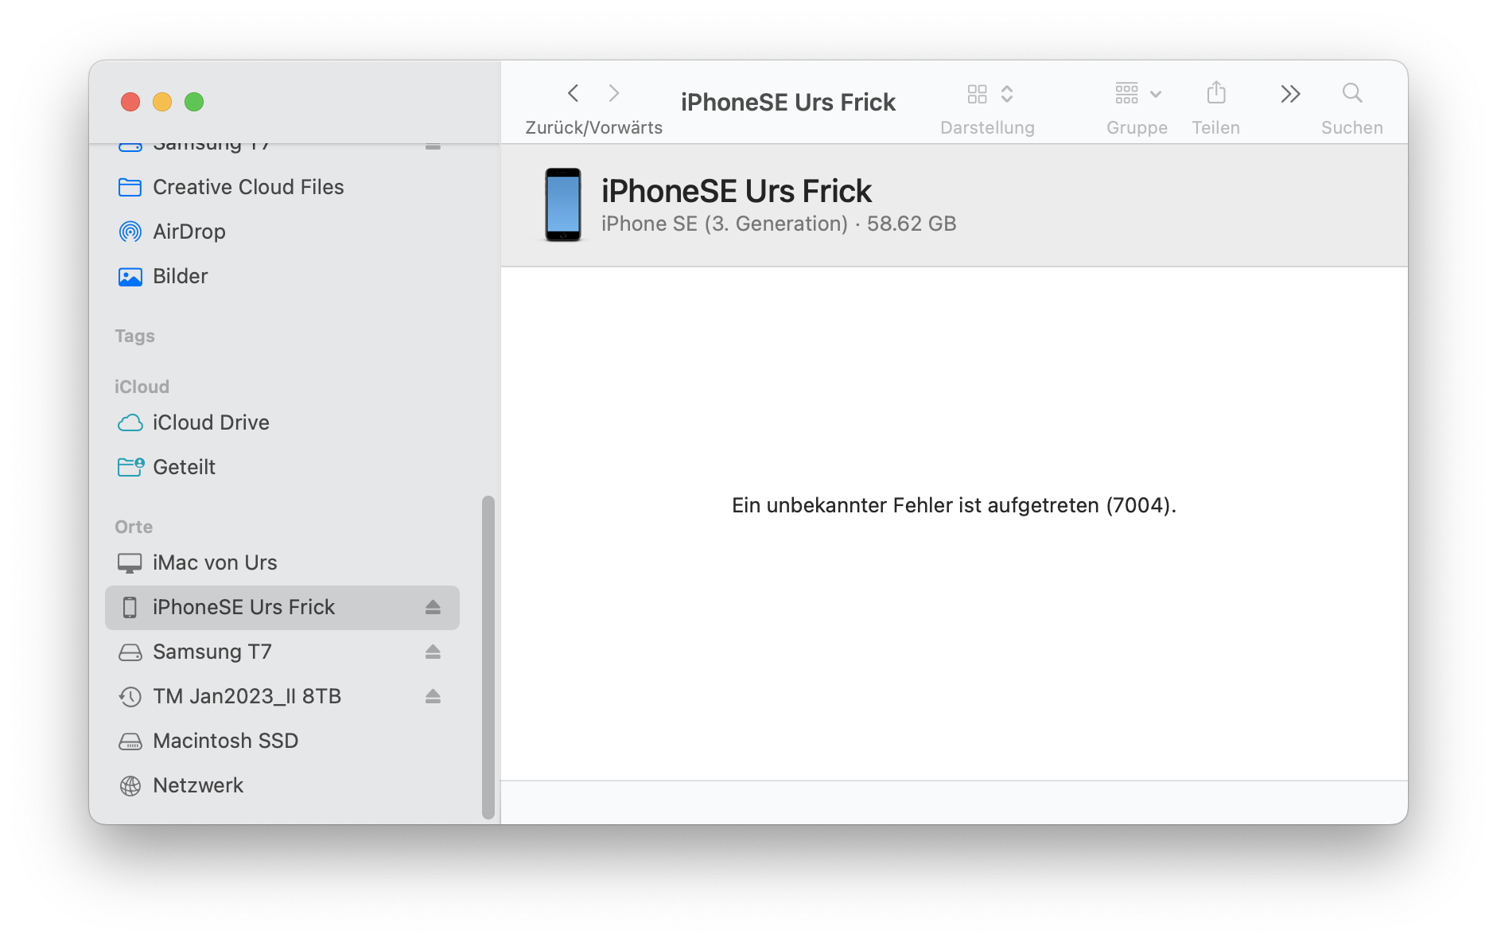Open the Darstellung view switcher
Viewport: 1497px width, 942px height.
pyautogui.click(x=990, y=94)
